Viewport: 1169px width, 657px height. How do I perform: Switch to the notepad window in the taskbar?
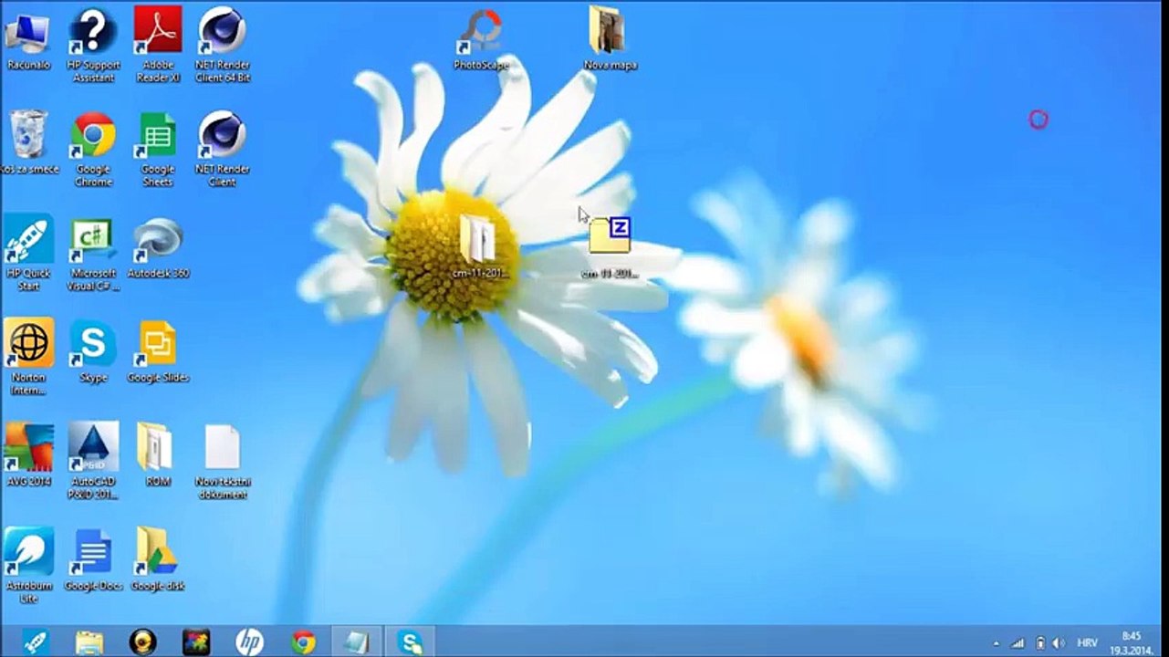click(356, 641)
